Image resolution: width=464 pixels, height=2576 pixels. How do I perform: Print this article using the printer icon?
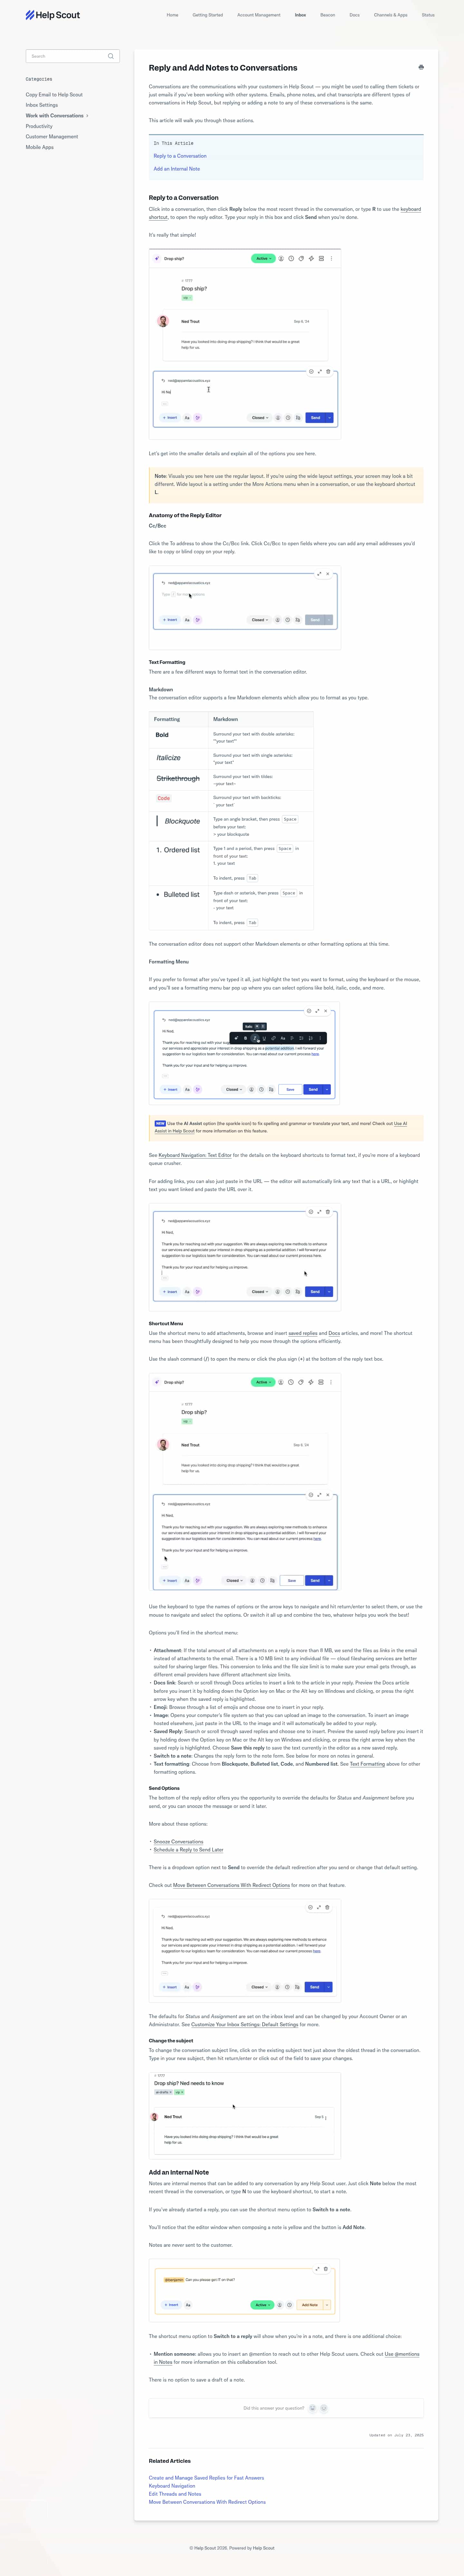[x=421, y=67]
